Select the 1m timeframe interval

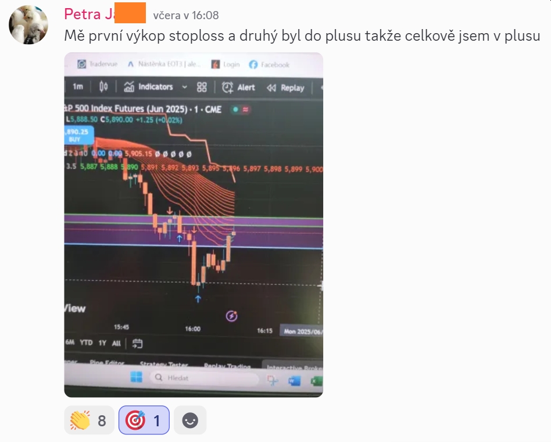(x=78, y=87)
